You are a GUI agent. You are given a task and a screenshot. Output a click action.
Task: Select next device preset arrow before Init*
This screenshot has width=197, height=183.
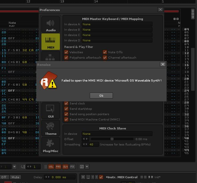152,177
